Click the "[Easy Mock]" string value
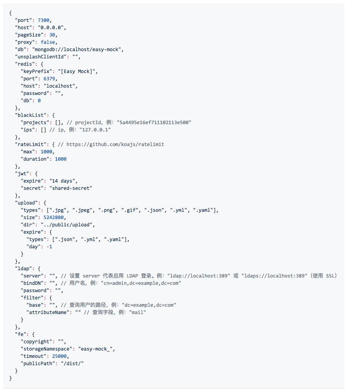The width and height of the screenshot is (346, 389). point(78,71)
